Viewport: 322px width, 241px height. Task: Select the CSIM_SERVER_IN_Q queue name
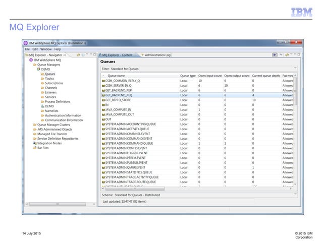point(118,86)
